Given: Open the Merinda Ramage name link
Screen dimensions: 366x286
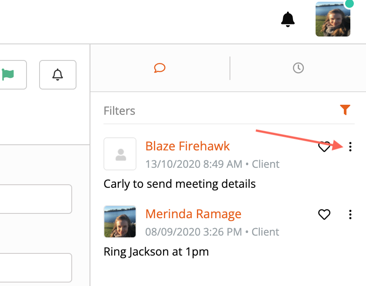Looking at the screenshot, I should point(193,214).
